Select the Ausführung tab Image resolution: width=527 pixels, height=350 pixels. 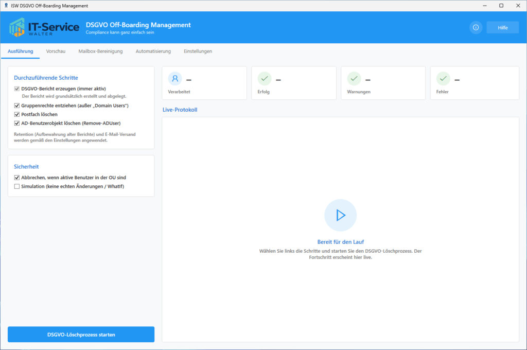click(21, 51)
